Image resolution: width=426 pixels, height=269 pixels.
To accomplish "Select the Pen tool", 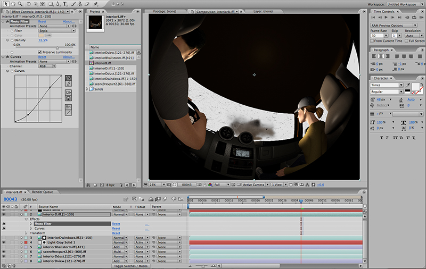I will [58, 4].
